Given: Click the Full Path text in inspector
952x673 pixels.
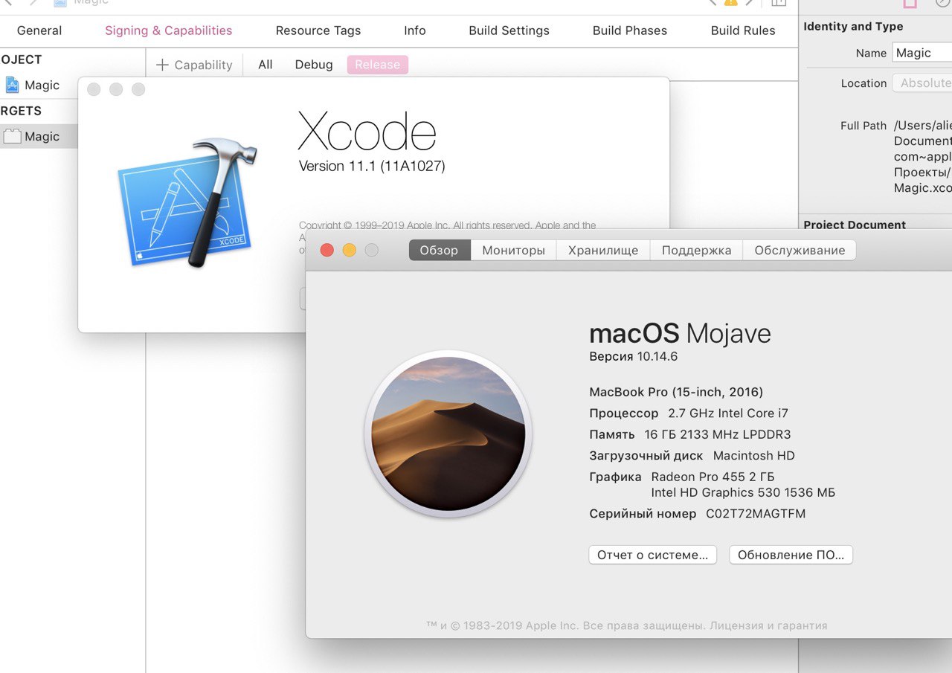Looking at the screenshot, I should pyautogui.click(x=923, y=157).
